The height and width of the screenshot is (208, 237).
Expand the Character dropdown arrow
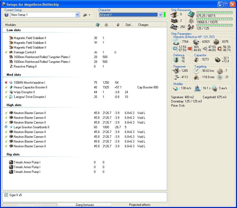click(160, 15)
